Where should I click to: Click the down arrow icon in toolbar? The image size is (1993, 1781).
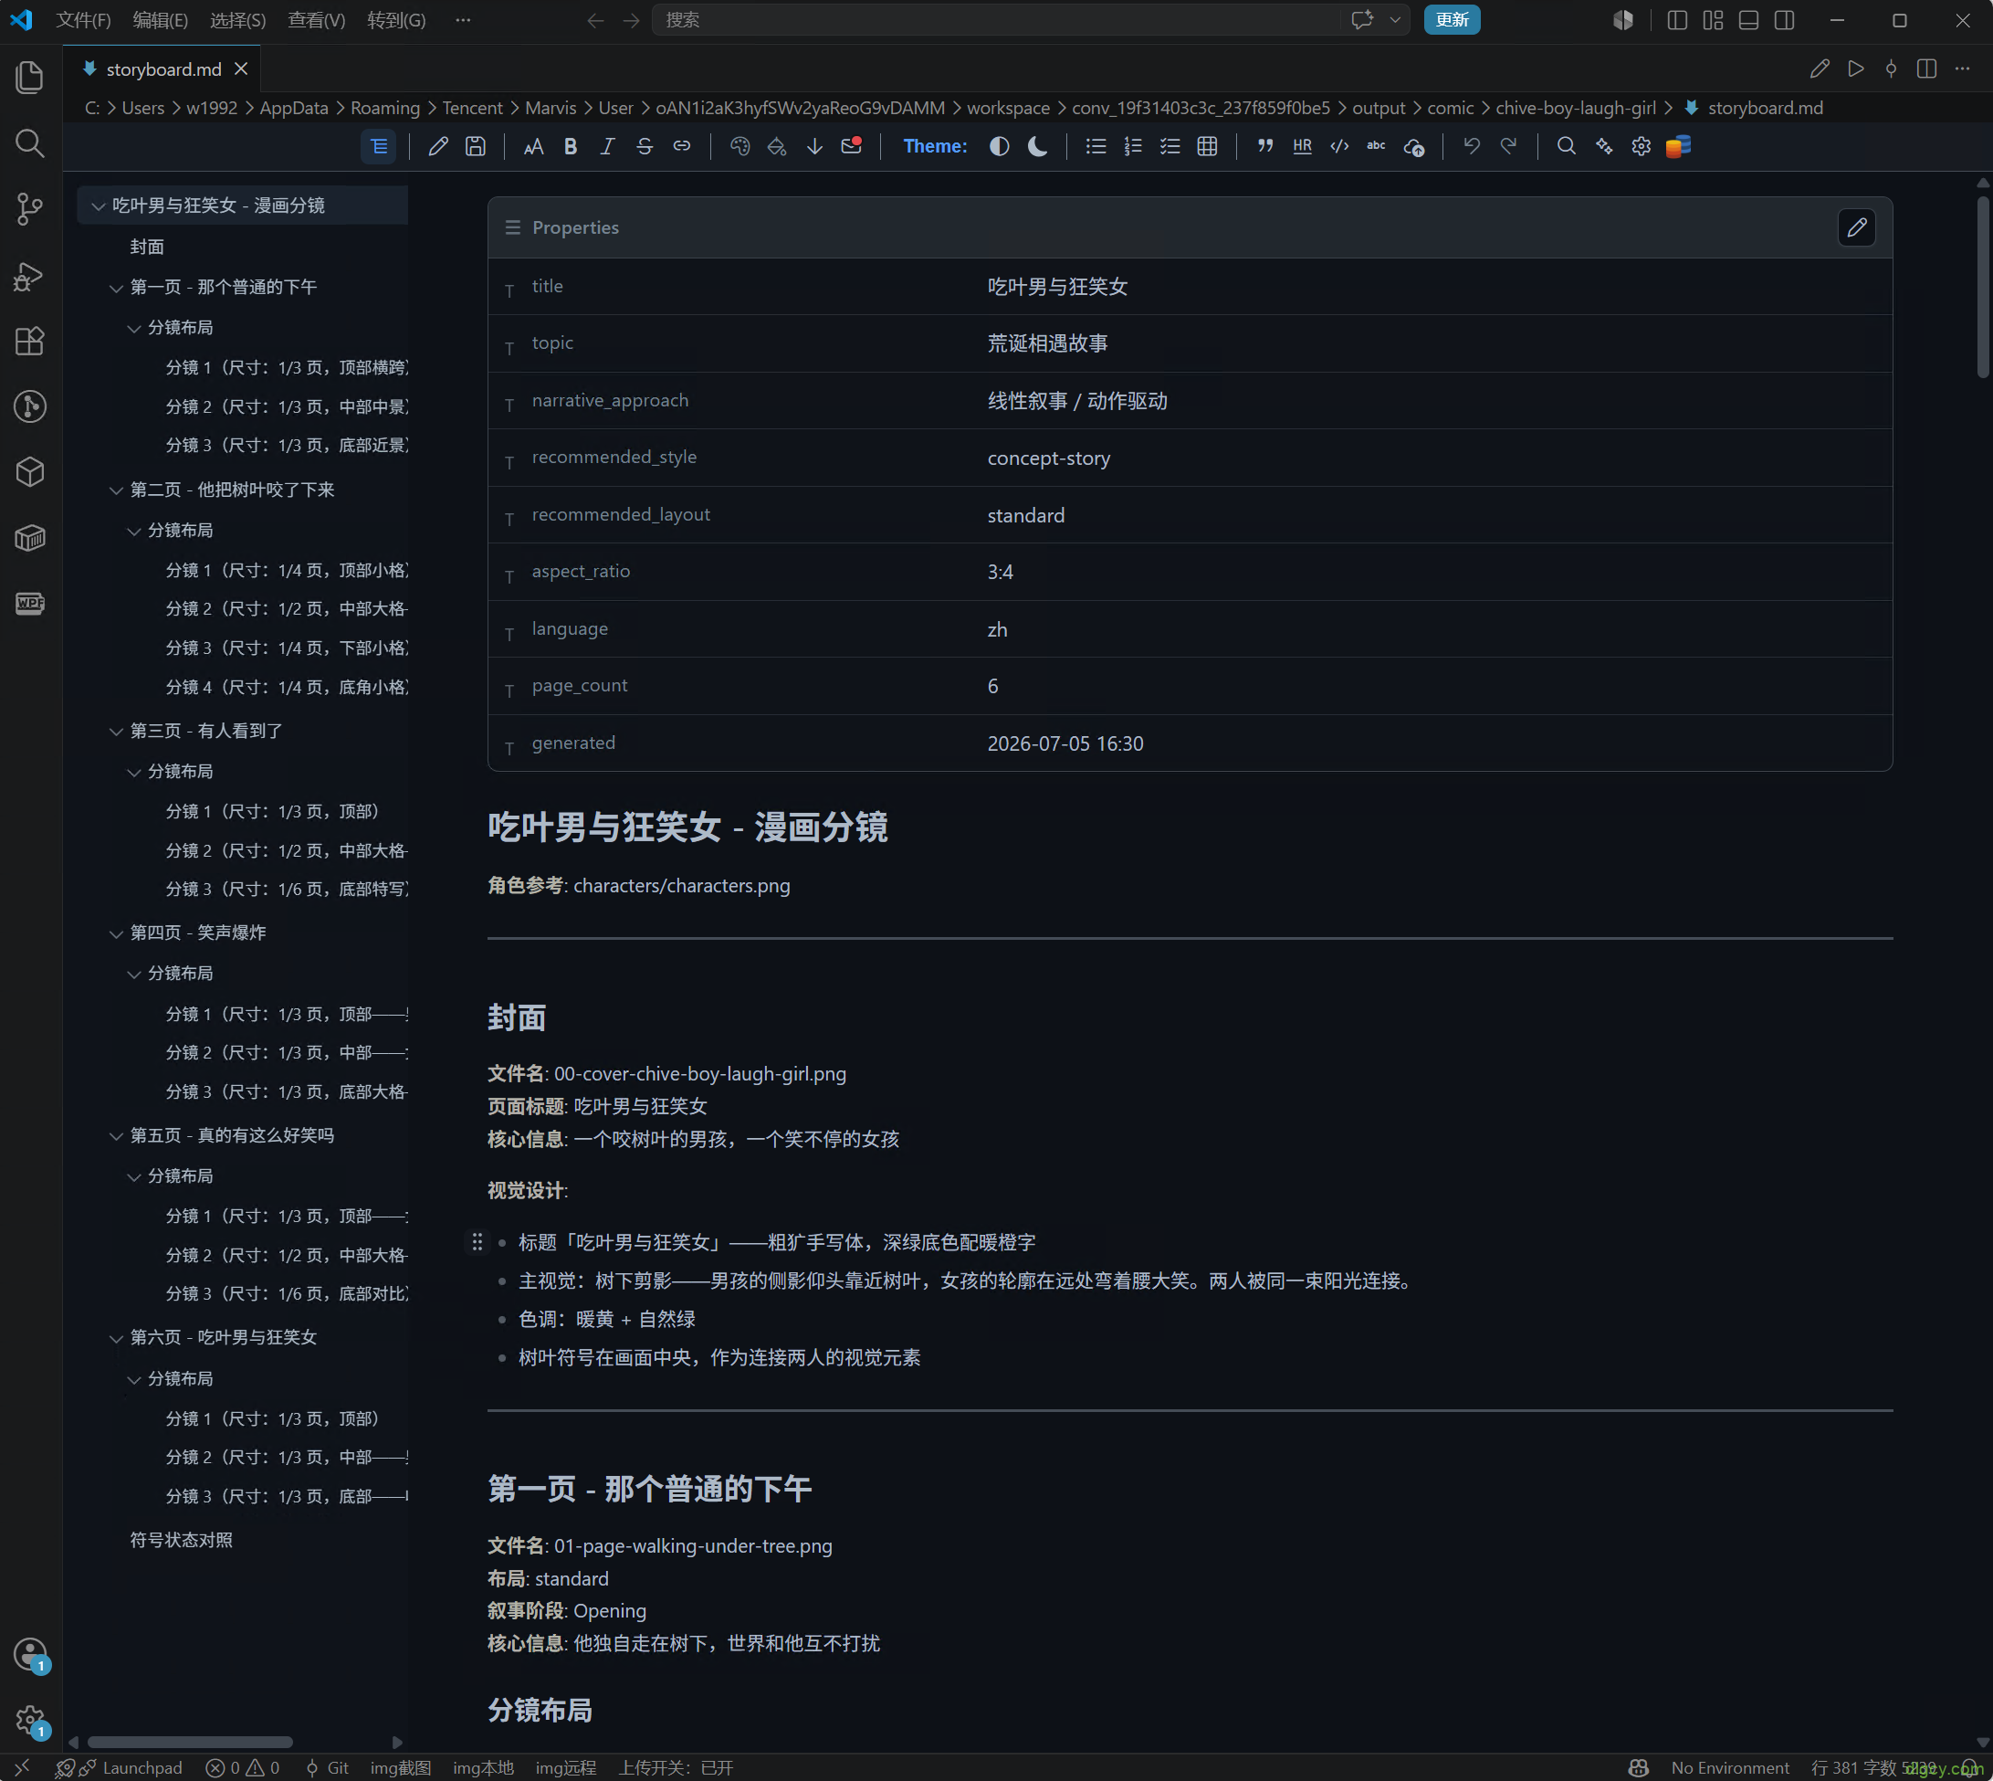click(x=814, y=147)
